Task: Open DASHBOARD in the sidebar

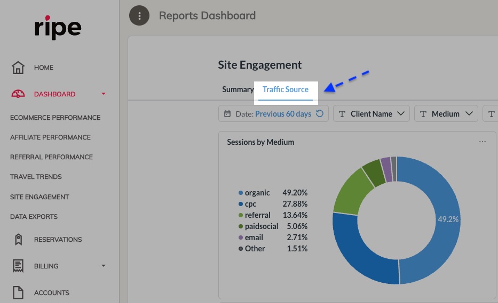Action: tap(54, 94)
